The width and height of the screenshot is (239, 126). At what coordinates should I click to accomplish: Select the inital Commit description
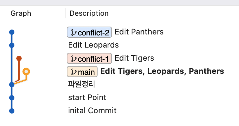(x=92, y=111)
